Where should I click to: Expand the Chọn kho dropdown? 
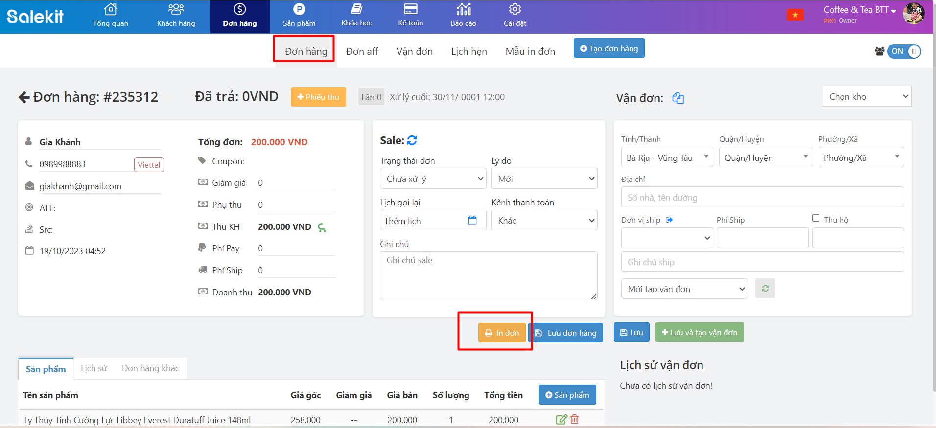point(866,97)
